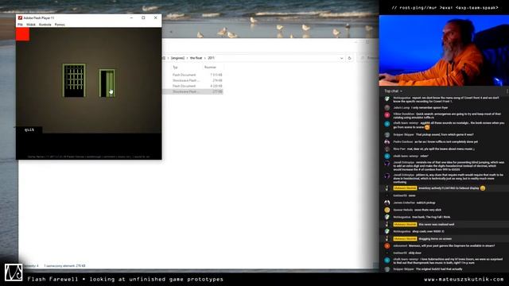Click the first yellow-highlighted owner name badge

tap(405, 188)
